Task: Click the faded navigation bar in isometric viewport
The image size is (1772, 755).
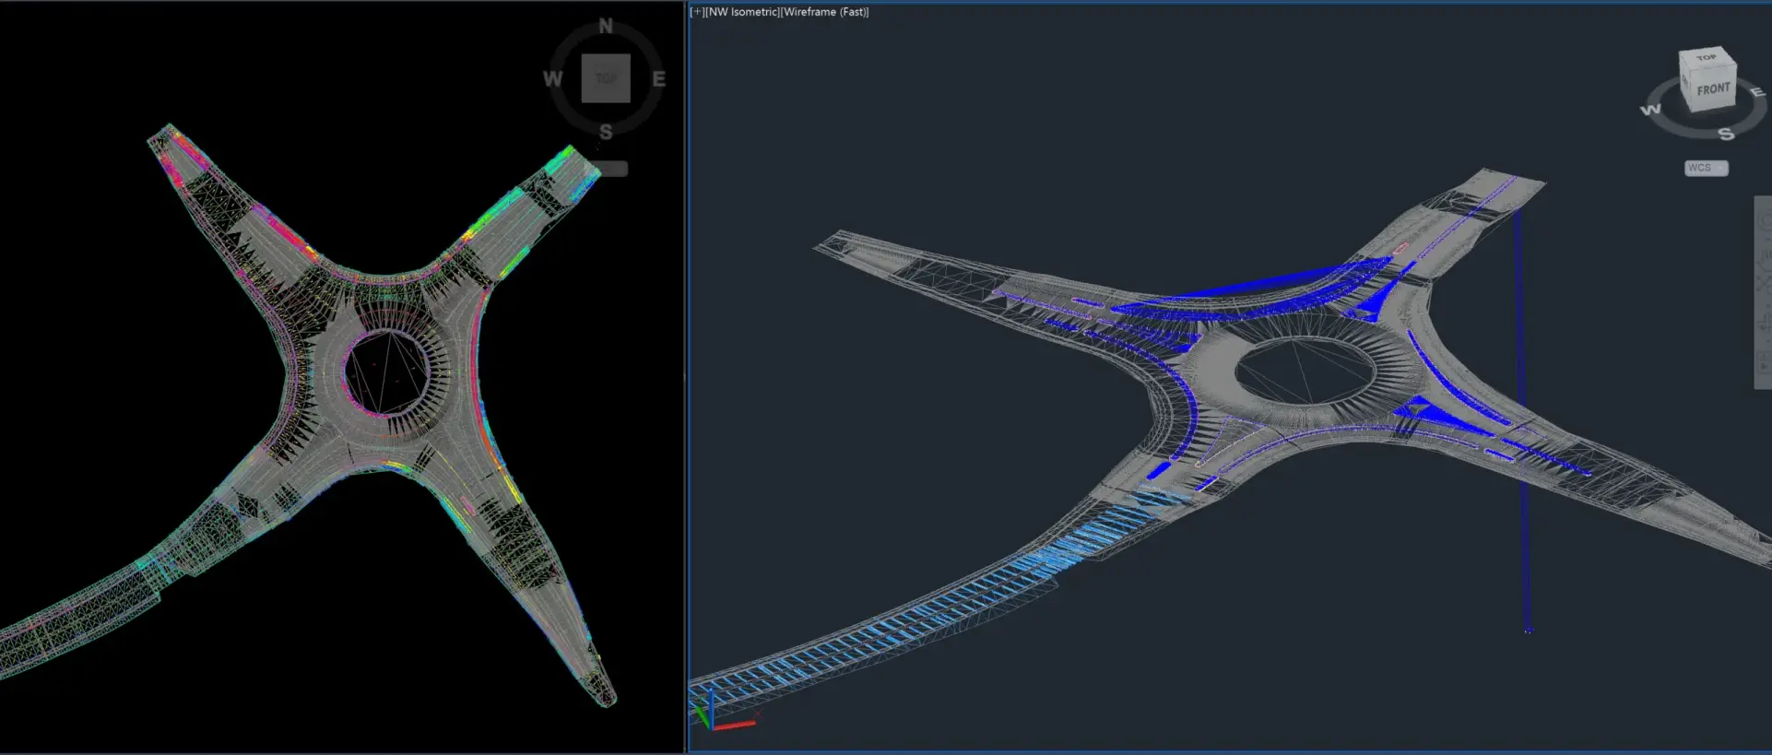Action: [1762, 291]
